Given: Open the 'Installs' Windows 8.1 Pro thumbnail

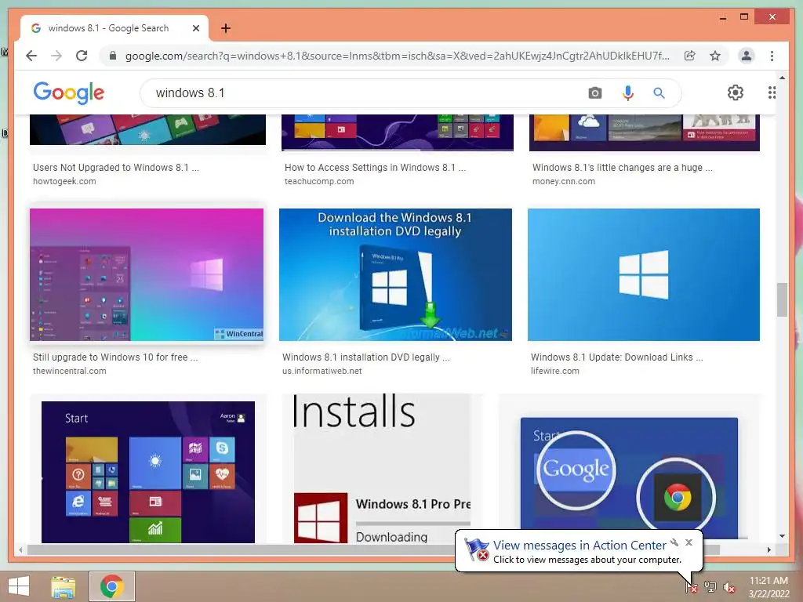Looking at the screenshot, I should pyautogui.click(x=382, y=469).
